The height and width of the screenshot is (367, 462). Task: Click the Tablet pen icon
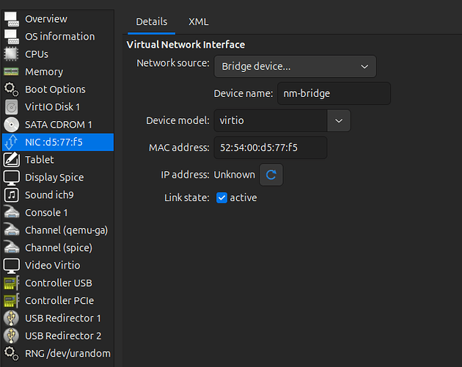point(12,159)
